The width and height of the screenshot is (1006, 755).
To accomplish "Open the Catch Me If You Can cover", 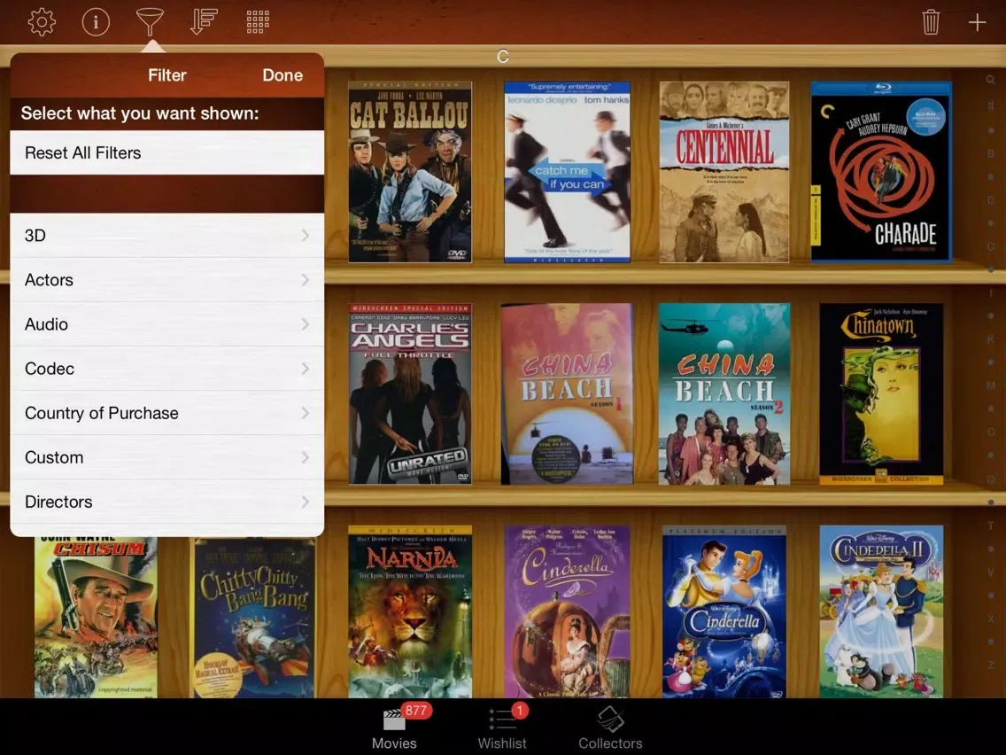I will pyautogui.click(x=567, y=172).
